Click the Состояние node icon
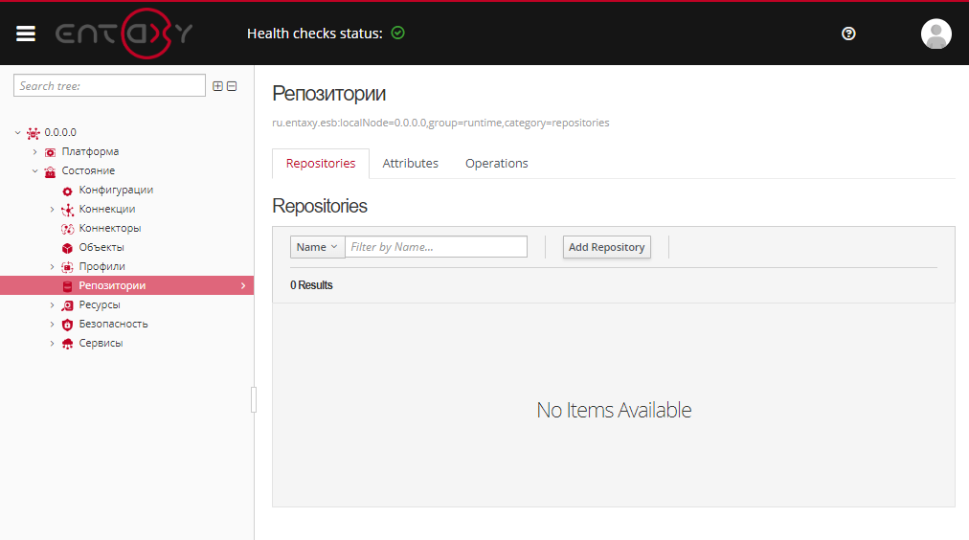Image resolution: width=969 pixels, height=540 pixels. 50,171
